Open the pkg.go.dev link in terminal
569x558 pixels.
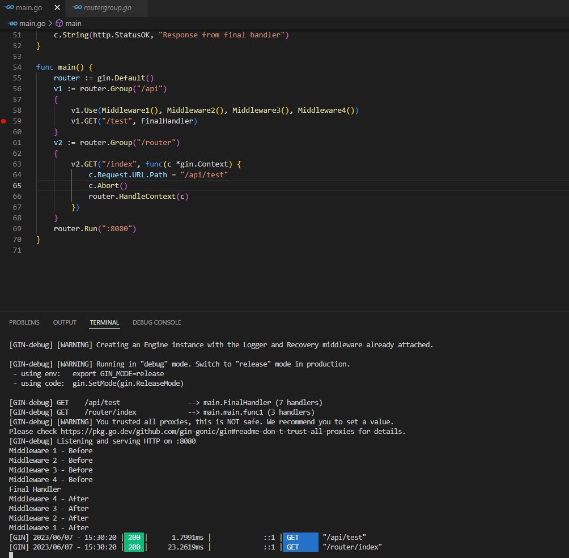[207, 431]
